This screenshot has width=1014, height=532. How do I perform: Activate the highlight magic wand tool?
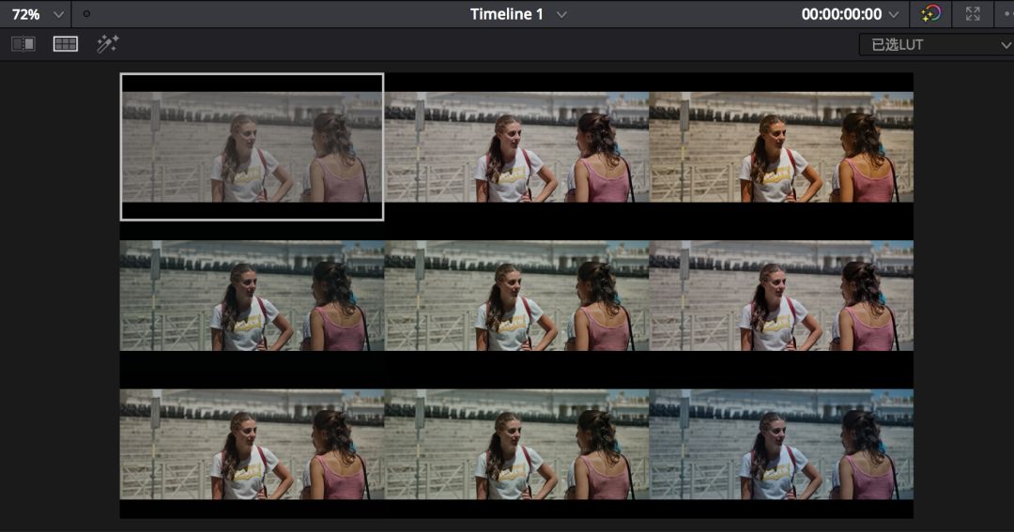(x=107, y=44)
